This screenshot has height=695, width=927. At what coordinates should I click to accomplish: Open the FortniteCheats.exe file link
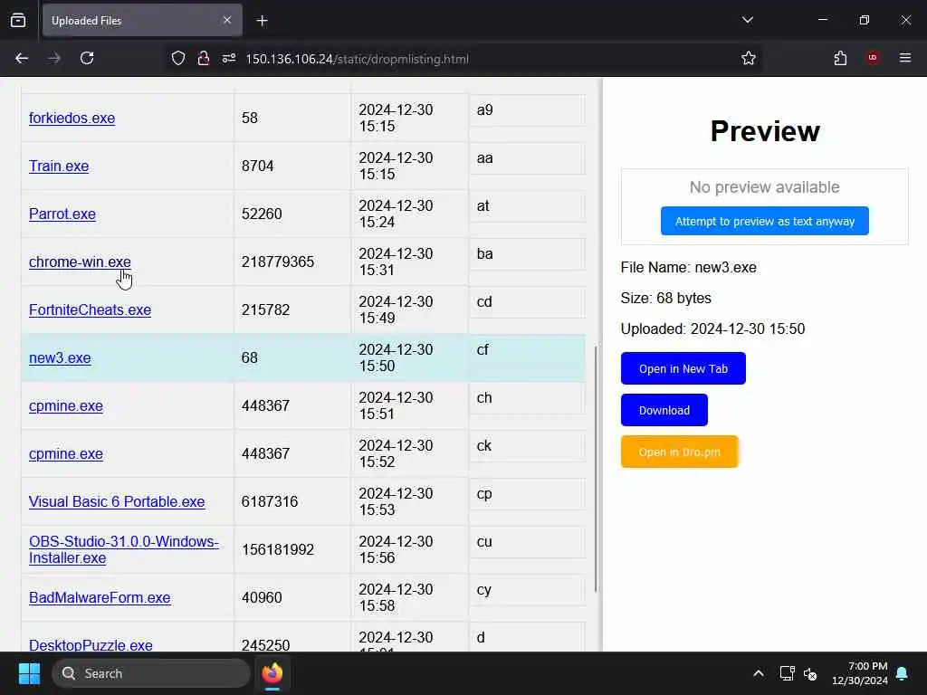coord(90,309)
